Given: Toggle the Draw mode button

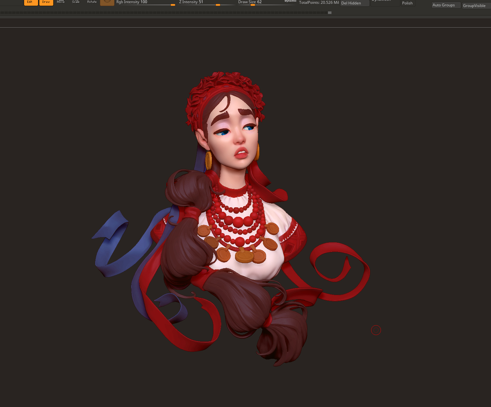Looking at the screenshot, I should (x=46, y=3).
